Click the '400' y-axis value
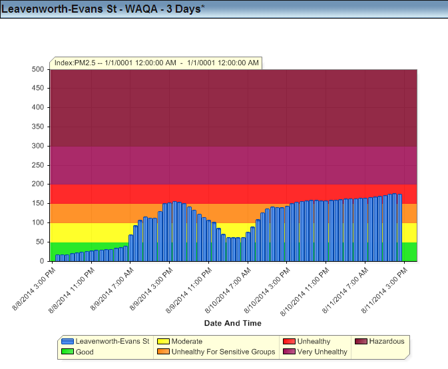This screenshot has width=448, height=369. click(38, 107)
